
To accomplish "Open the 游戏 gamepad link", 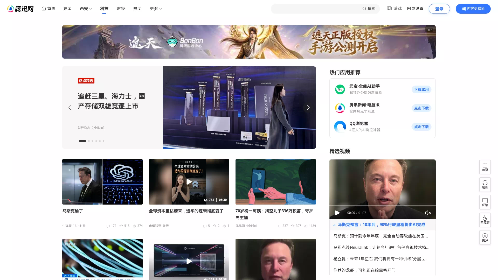I will click(x=394, y=9).
